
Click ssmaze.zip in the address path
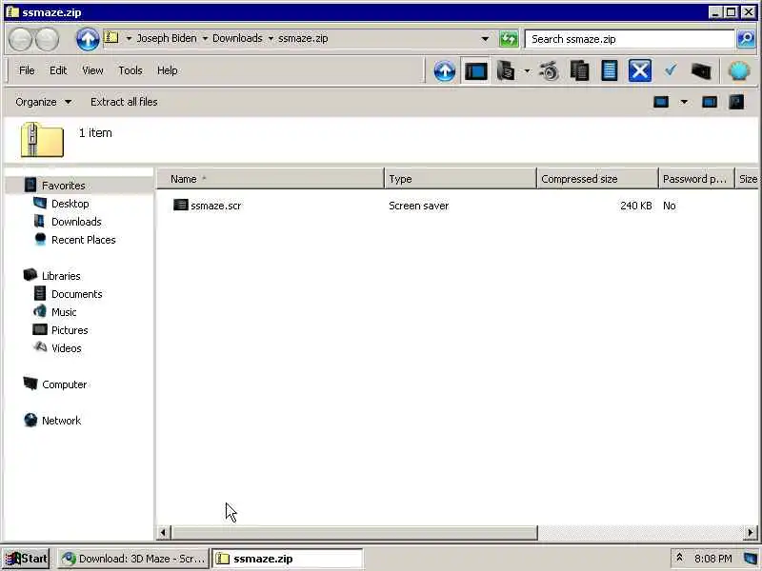303,38
